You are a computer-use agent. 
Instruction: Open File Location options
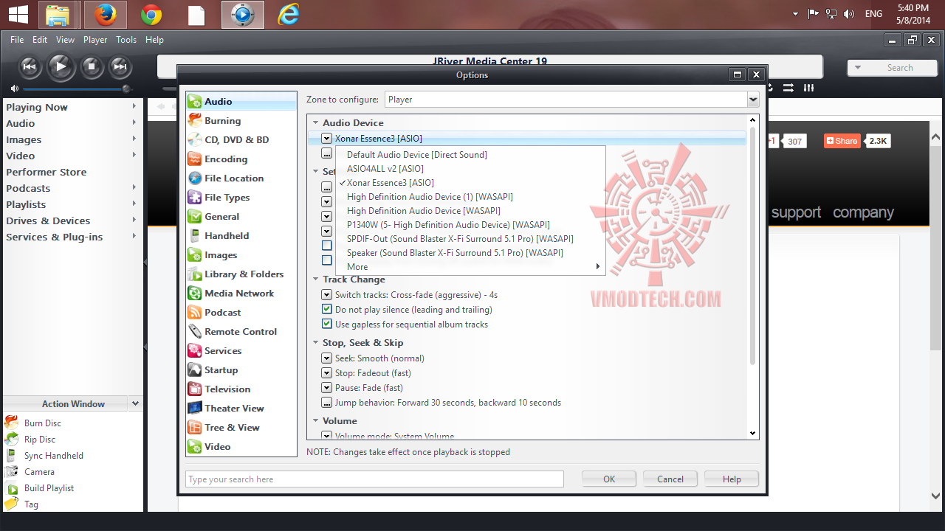click(234, 178)
